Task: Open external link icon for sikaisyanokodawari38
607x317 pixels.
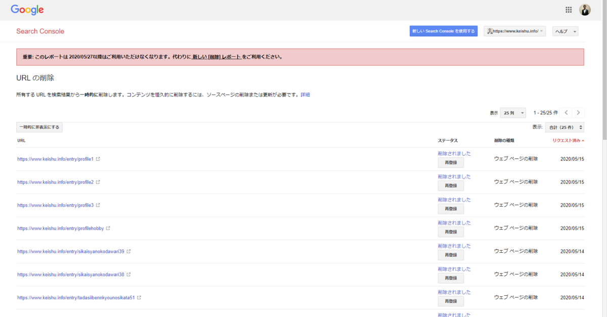Action: click(x=128, y=275)
